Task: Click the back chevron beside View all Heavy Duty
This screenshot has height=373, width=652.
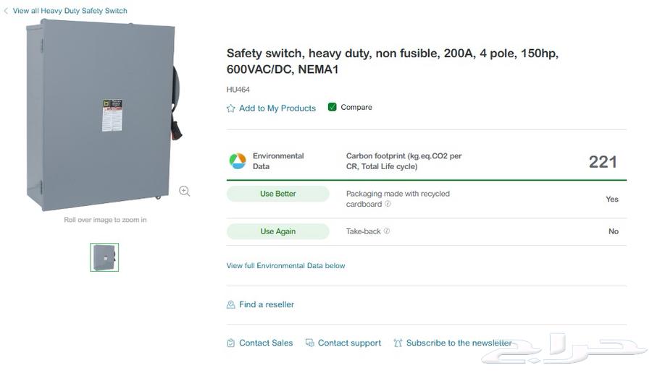Action: tap(6, 11)
